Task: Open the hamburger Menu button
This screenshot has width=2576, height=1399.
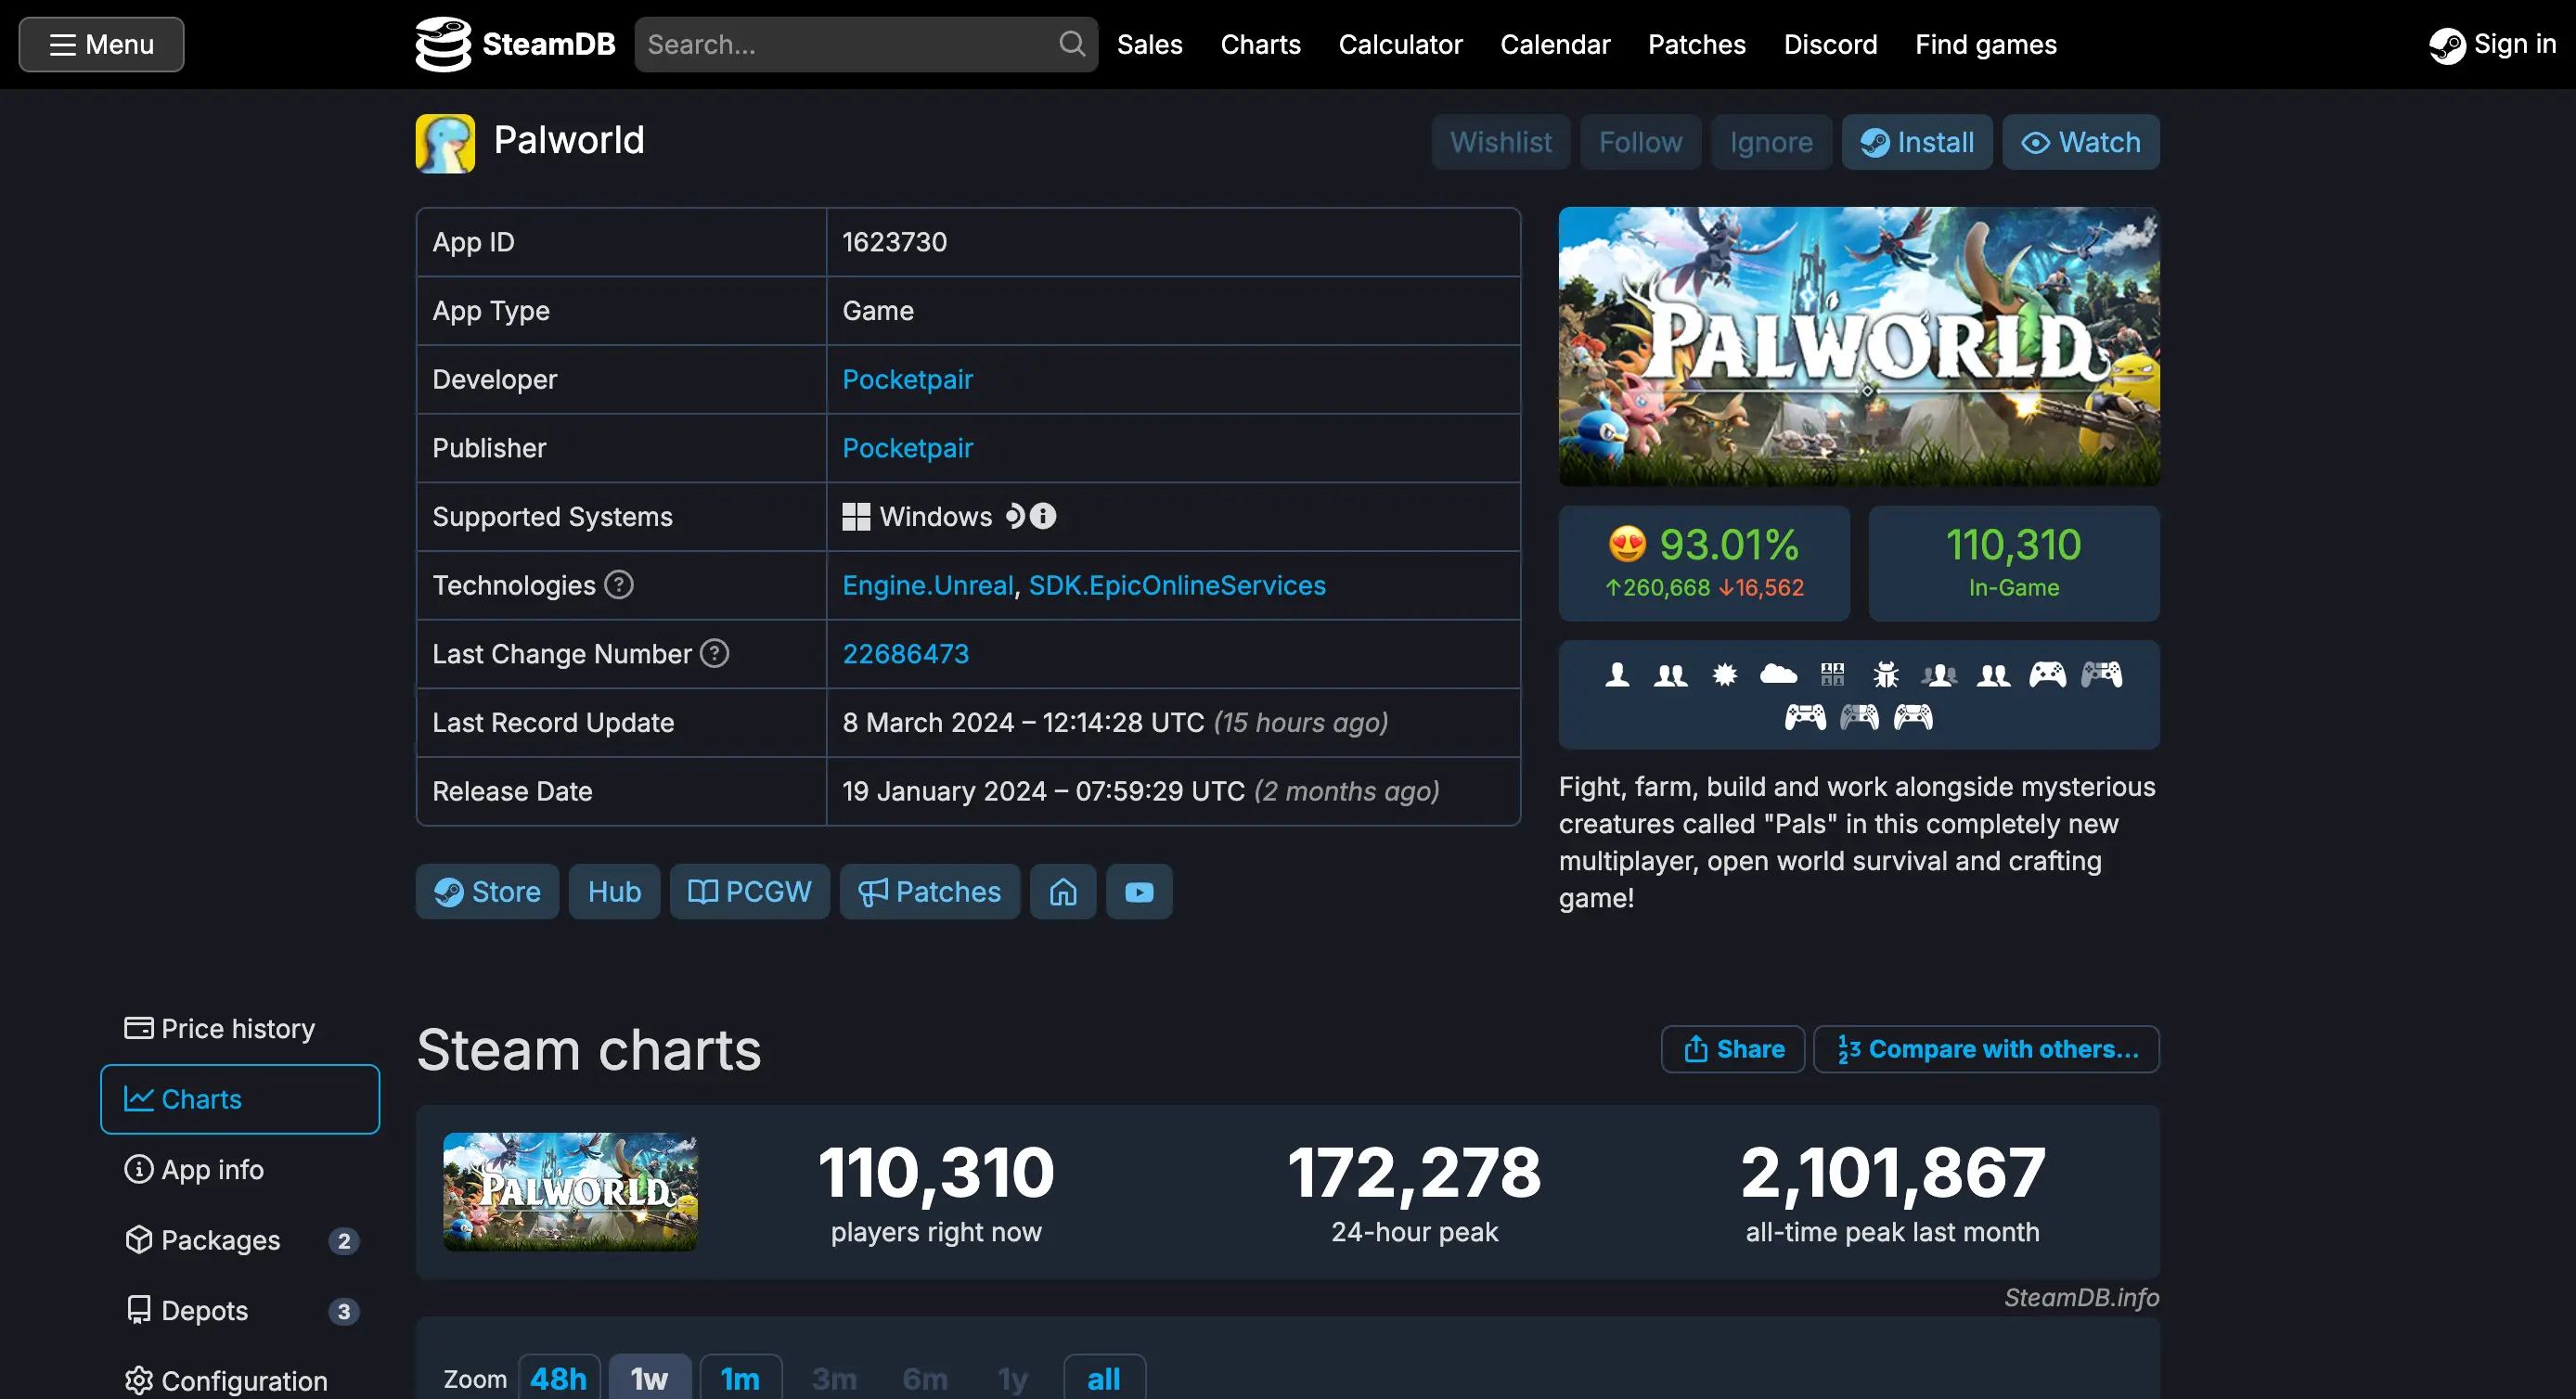Action: point(101,44)
